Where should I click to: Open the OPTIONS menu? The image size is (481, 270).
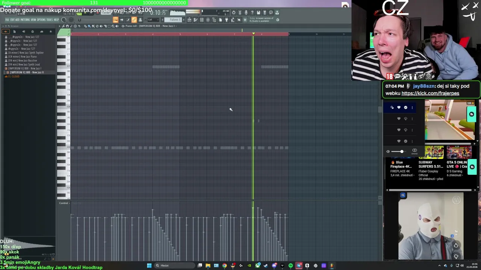click(x=41, y=19)
